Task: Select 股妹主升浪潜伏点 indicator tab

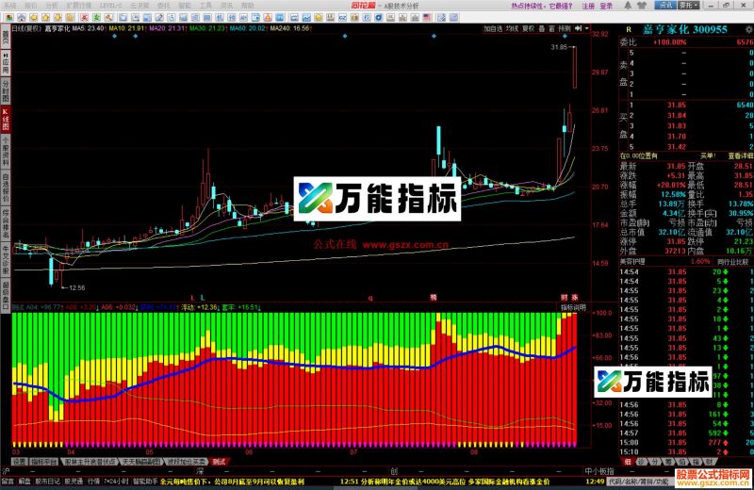Action: [x=90, y=462]
